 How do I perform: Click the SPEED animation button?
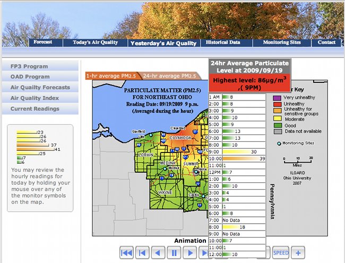pos(281,253)
